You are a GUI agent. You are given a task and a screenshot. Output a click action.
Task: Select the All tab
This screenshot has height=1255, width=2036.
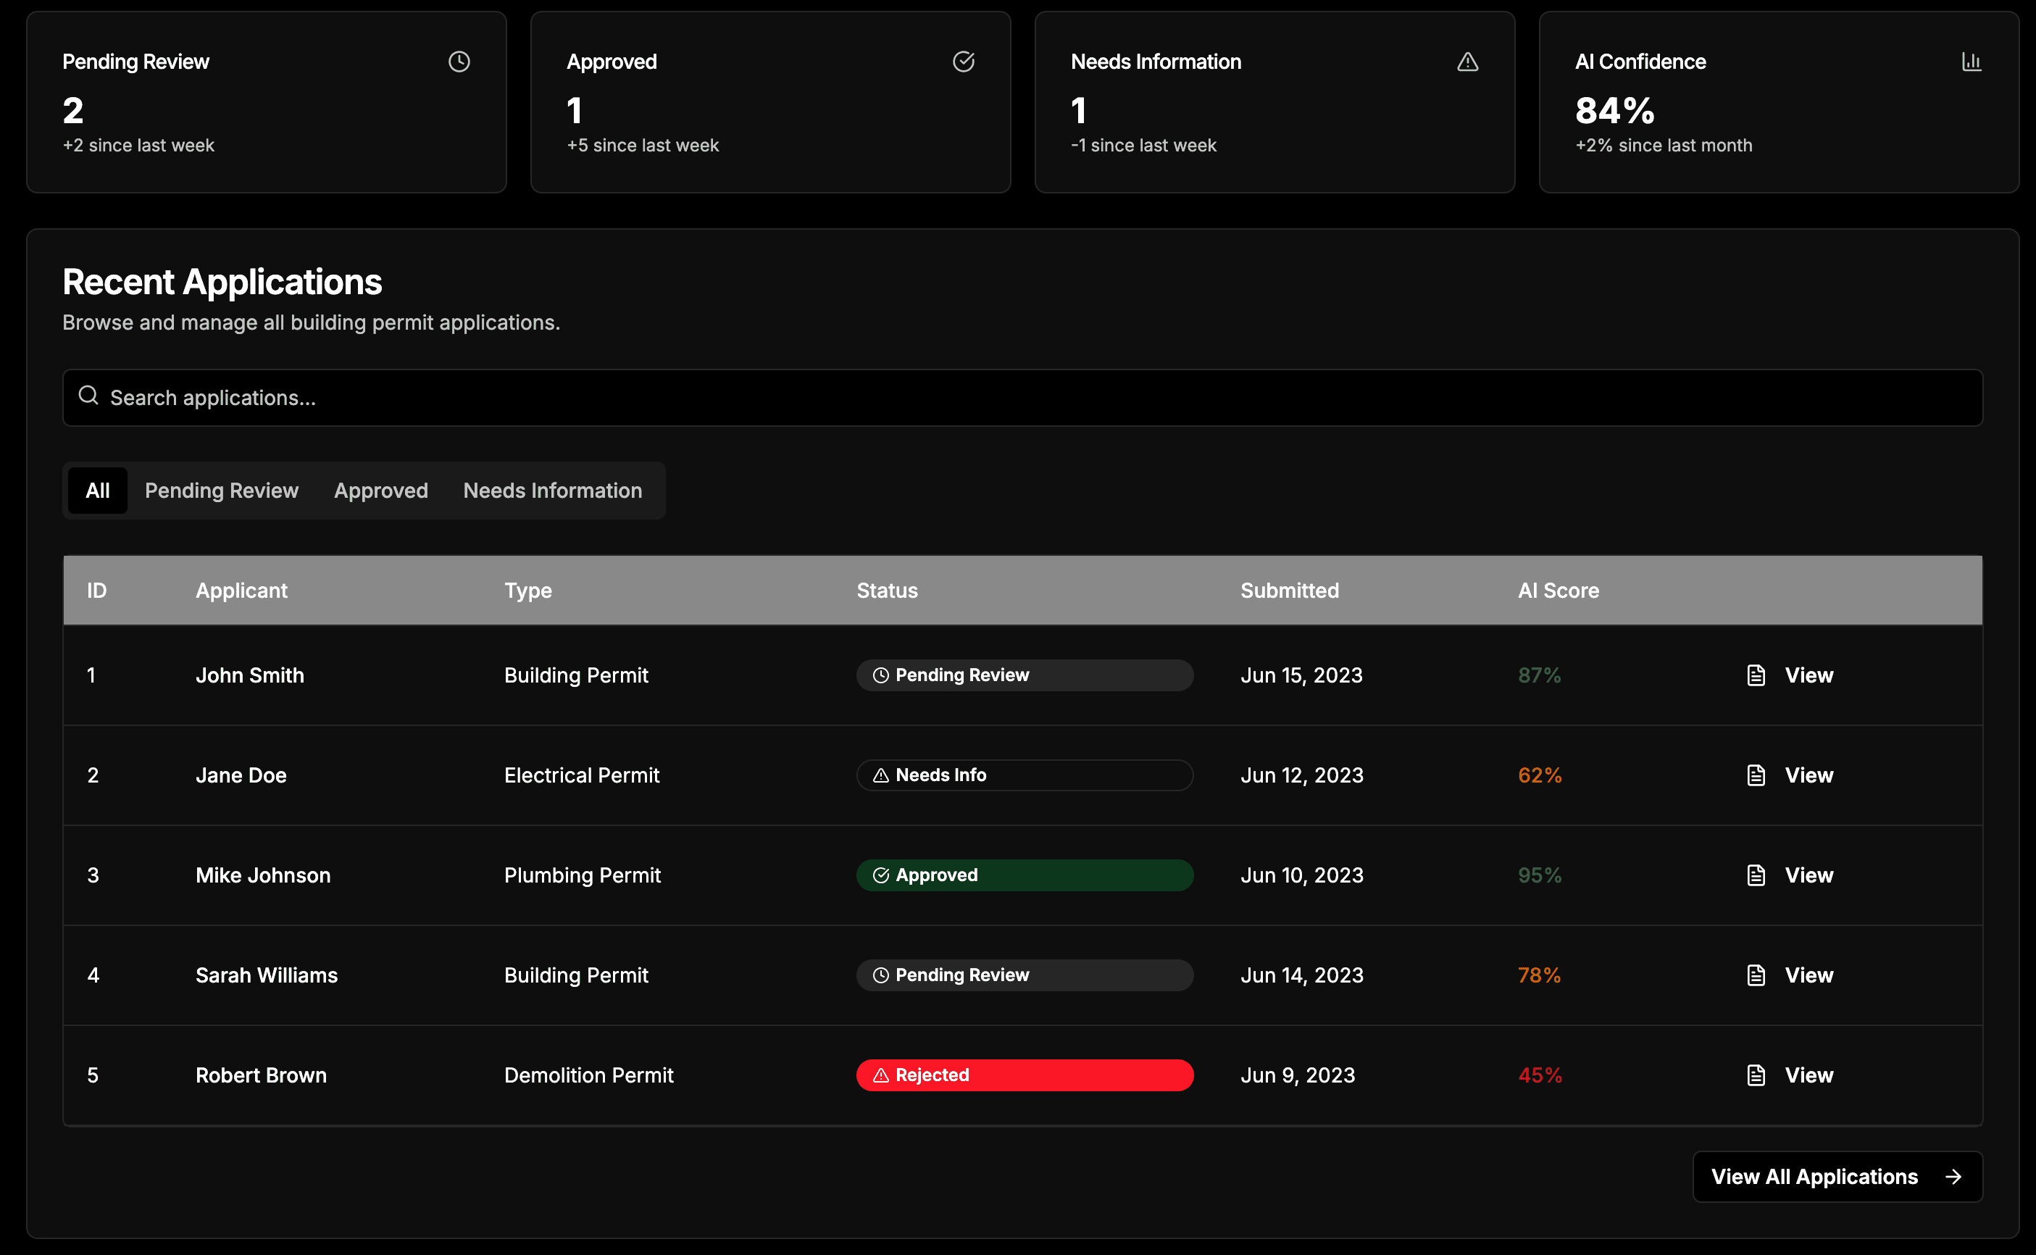click(x=98, y=491)
